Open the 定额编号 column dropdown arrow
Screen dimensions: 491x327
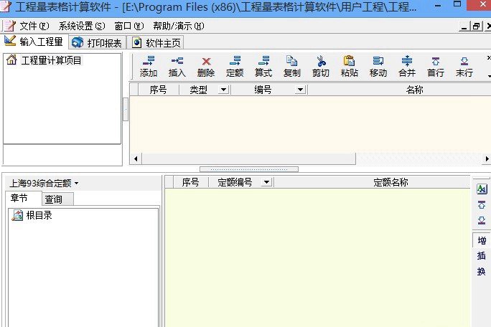point(266,182)
